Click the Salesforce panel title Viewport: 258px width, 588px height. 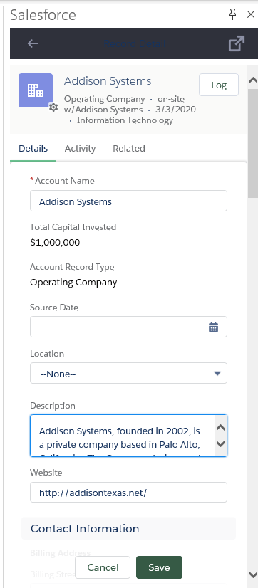tap(43, 15)
